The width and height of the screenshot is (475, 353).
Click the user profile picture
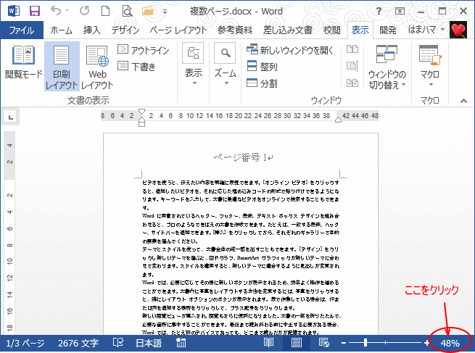458,30
